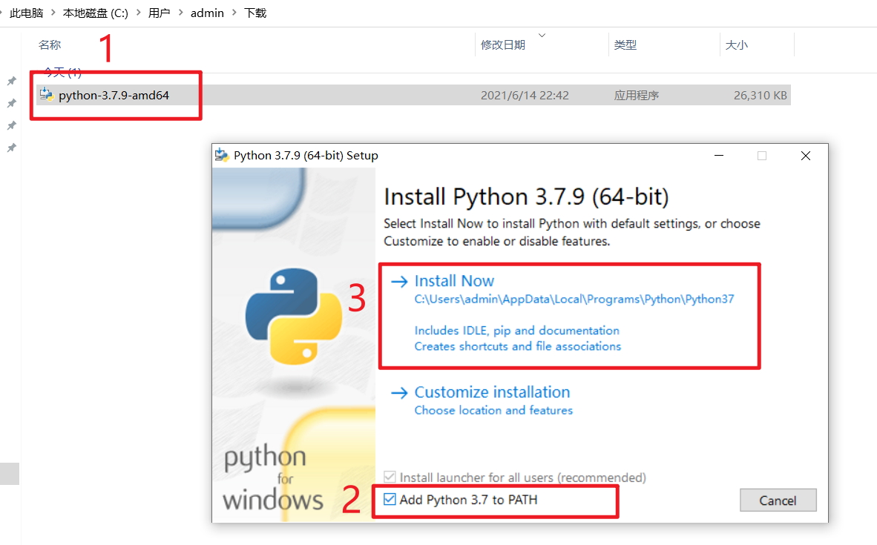Click the fourth pin icon in navigation pane
This screenshot has height=545, width=877.
[11, 148]
